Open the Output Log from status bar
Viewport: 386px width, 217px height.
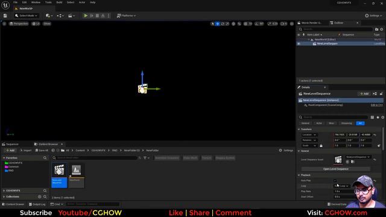pyautogui.click(x=37, y=204)
